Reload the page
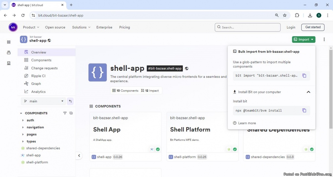 click(23, 15)
